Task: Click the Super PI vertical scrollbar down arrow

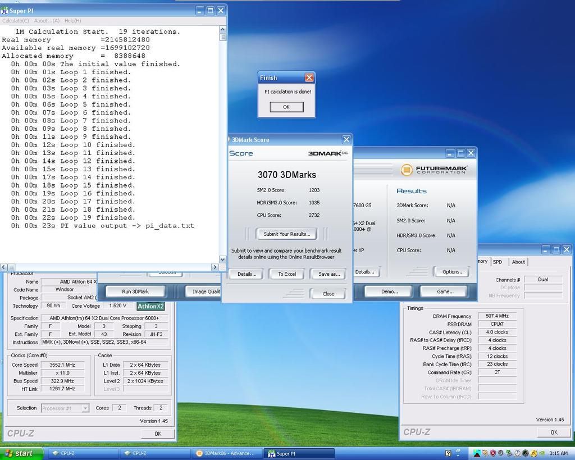Action: [x=222, y=259]
